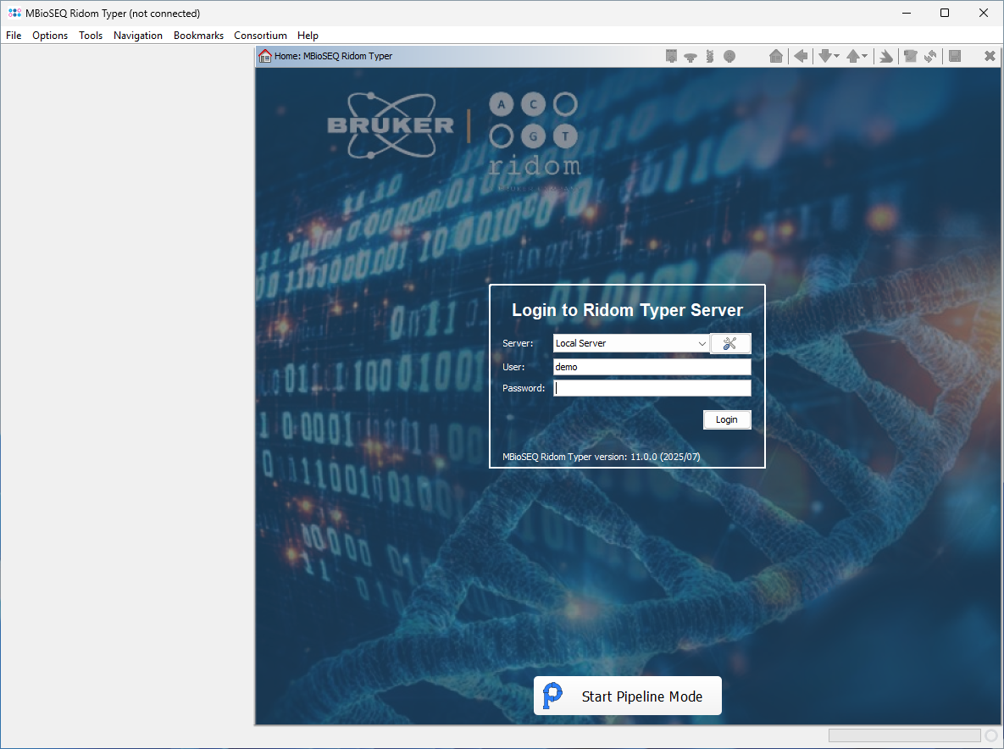Screen dimensions: 1004x749
Task: Expand the Server dropdown list
Action: click(702, 343)
